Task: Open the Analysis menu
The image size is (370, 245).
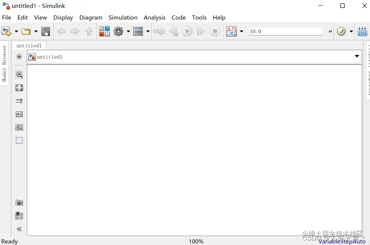Action: [x=155, y=18]
